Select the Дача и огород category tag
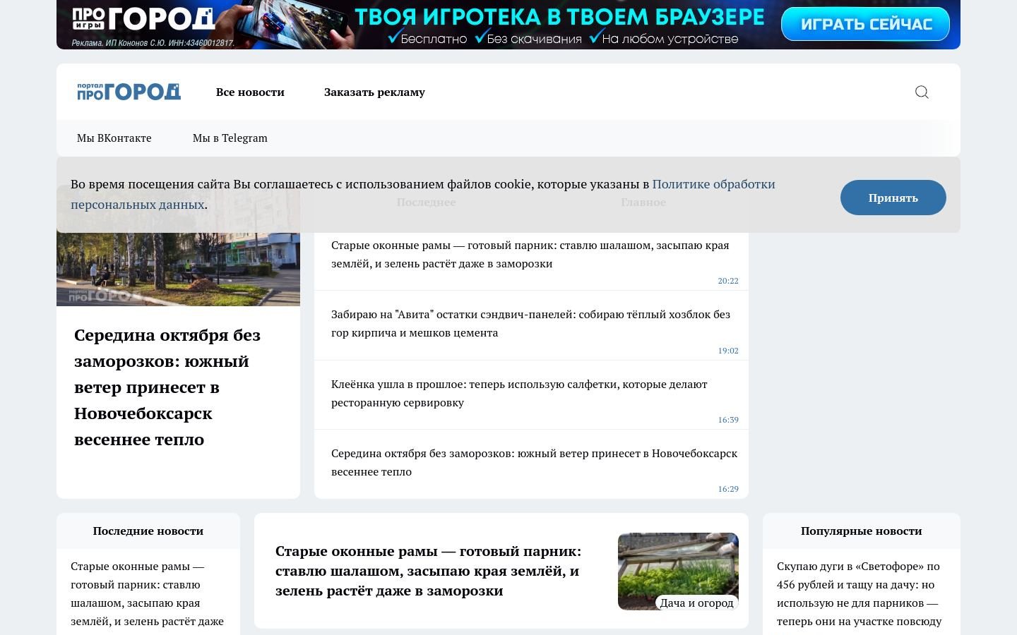1017x635 pixels. click(x=697, y=603)
